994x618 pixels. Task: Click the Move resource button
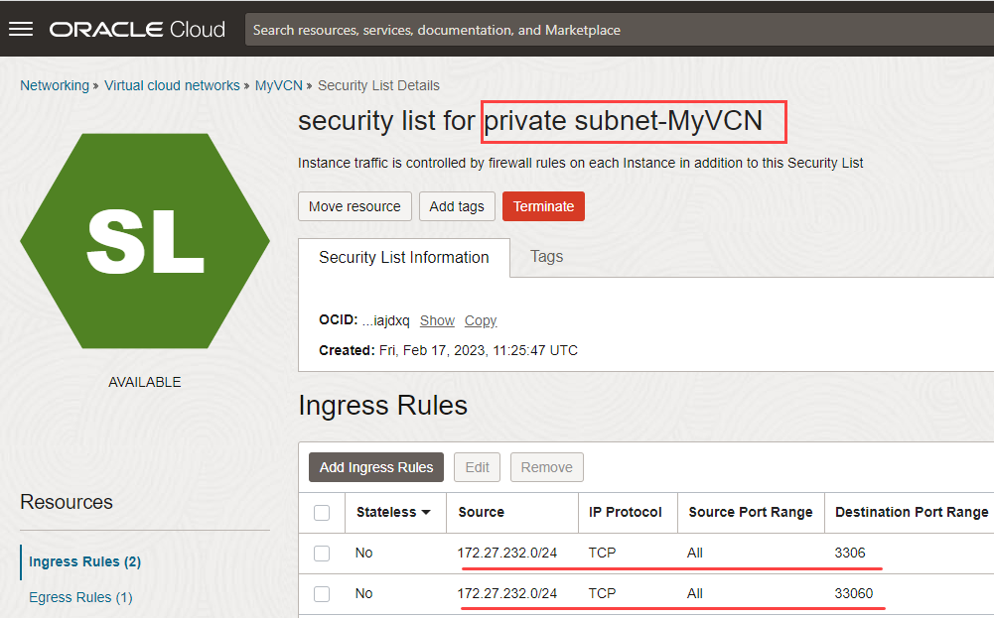point(355,206)
